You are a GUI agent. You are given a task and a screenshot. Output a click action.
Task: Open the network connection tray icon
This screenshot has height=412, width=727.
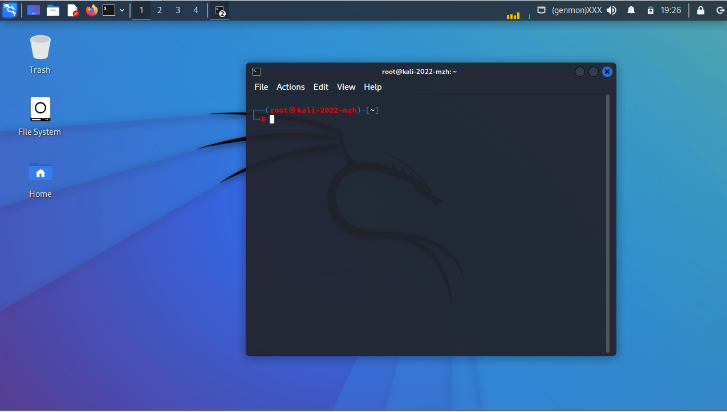[x=542, y=10]
